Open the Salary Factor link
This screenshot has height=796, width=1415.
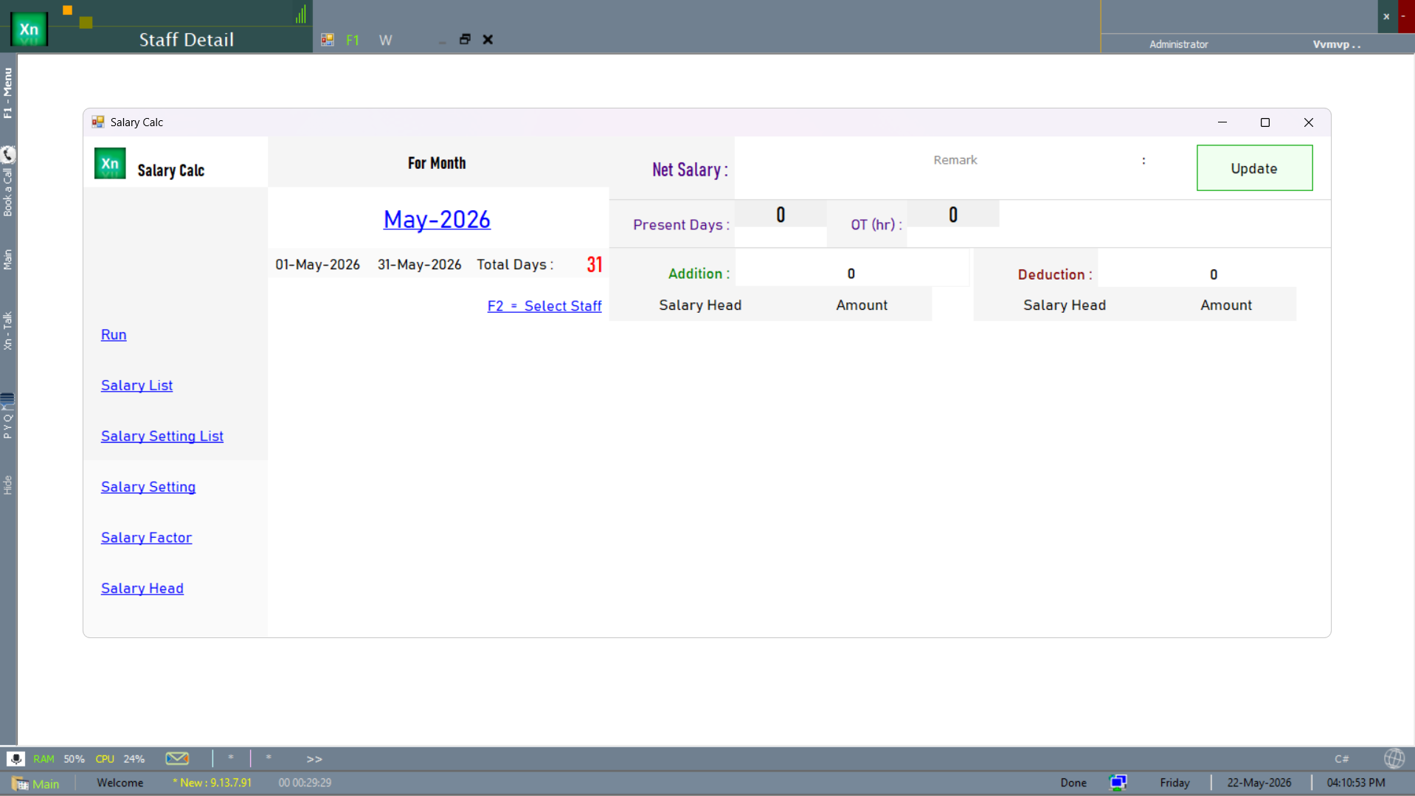(146, 538)
